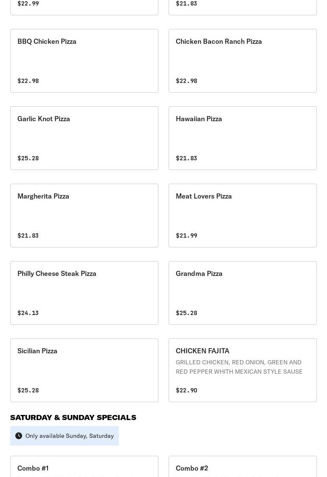Image resolution: width=327 pixels, height=477 pixels.
Task: Select the Margherita Pizza card
Action: 84,216
